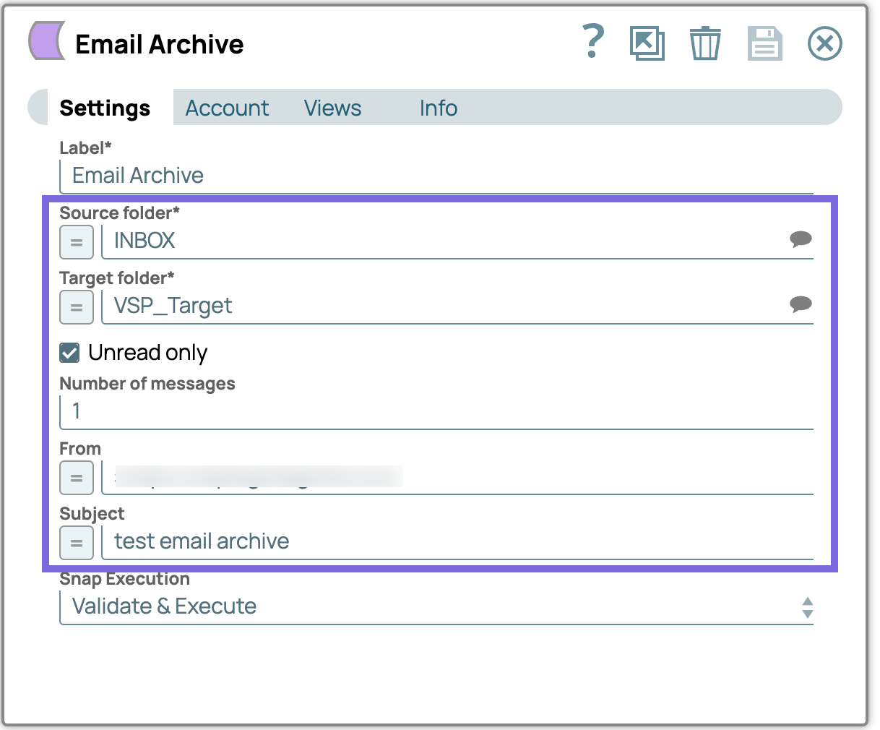Switch to the Account tab
This screenshot has width=880, height=730.
coord(227,108)
